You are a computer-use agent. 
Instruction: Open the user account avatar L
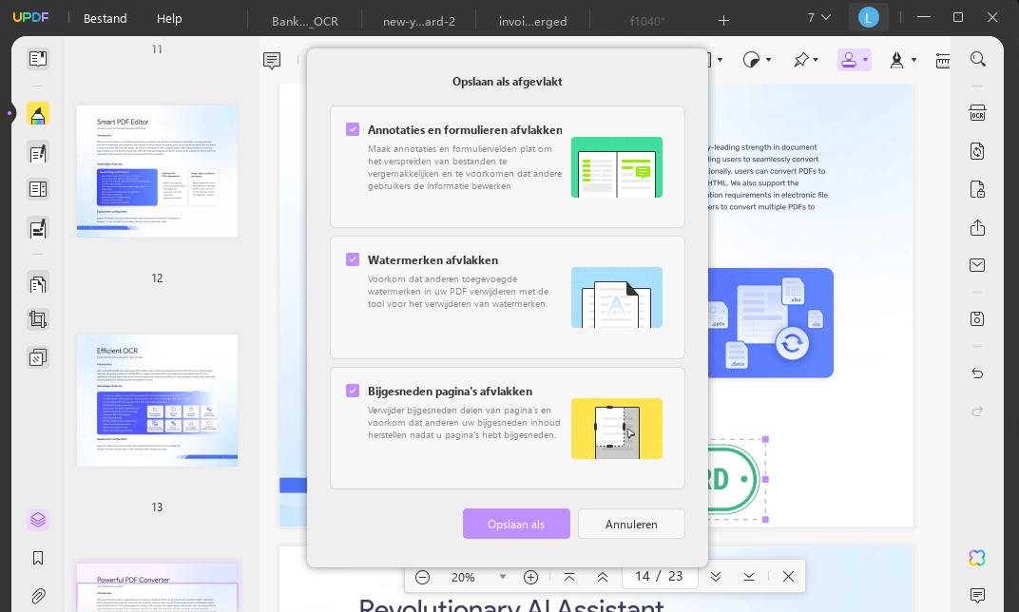click(868, 17)
